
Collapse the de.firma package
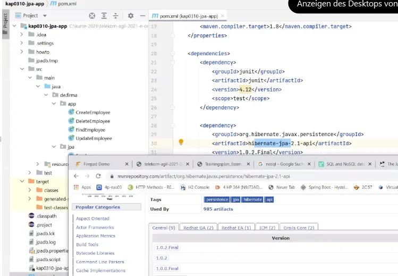click(46, 95)
